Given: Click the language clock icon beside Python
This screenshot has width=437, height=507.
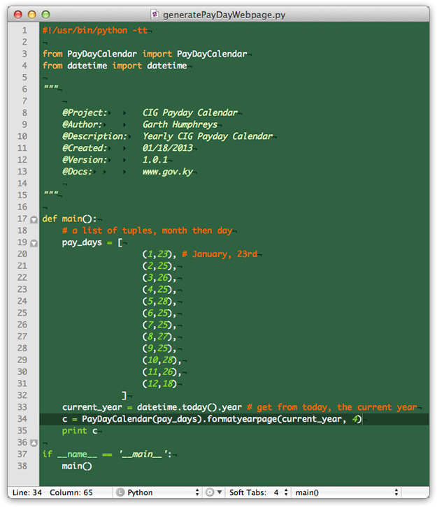Looking at the screenshot, I should click(x=120, y=492).
